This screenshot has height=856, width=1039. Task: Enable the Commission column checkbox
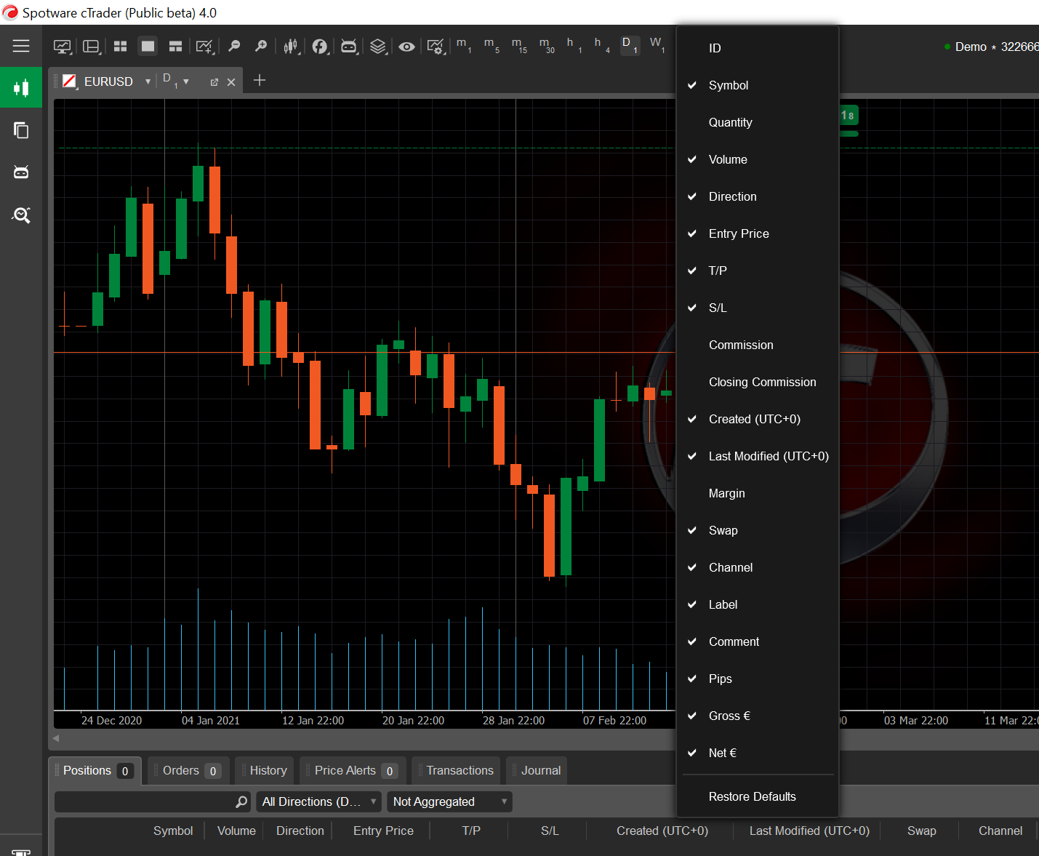coord(741,345)
